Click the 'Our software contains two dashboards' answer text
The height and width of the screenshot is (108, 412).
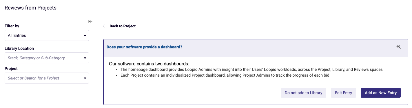click(149, 64)
